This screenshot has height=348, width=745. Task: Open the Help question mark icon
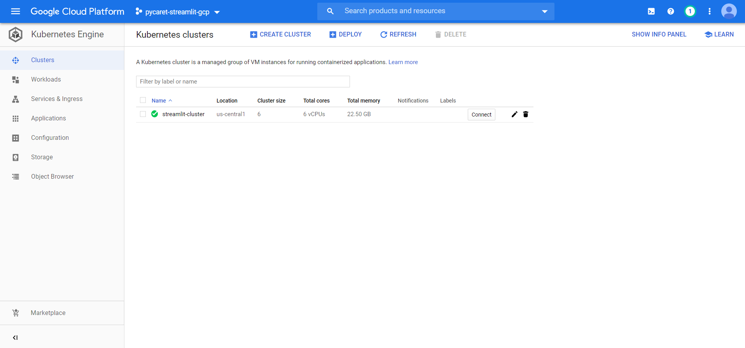point(671,11)
